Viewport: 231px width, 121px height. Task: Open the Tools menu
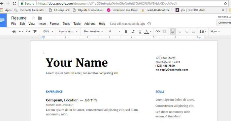[x=66, y=24]
